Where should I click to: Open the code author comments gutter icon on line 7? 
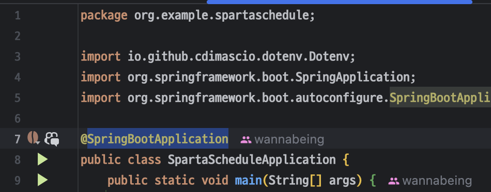[x=52, y=139]
